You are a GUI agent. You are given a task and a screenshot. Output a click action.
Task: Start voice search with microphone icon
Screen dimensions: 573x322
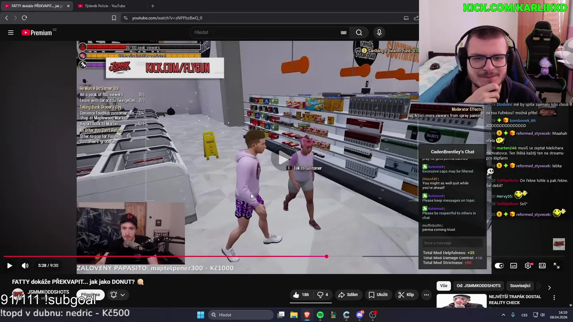(379, 32)
